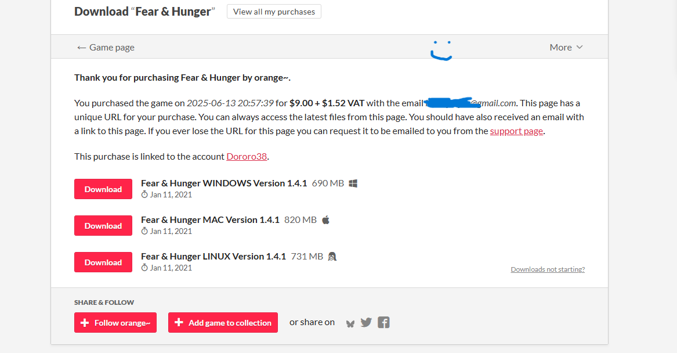This screenshot has height=353, width=677.
Task: Click the blue smiley face drawing
Action: click(441, 51)
